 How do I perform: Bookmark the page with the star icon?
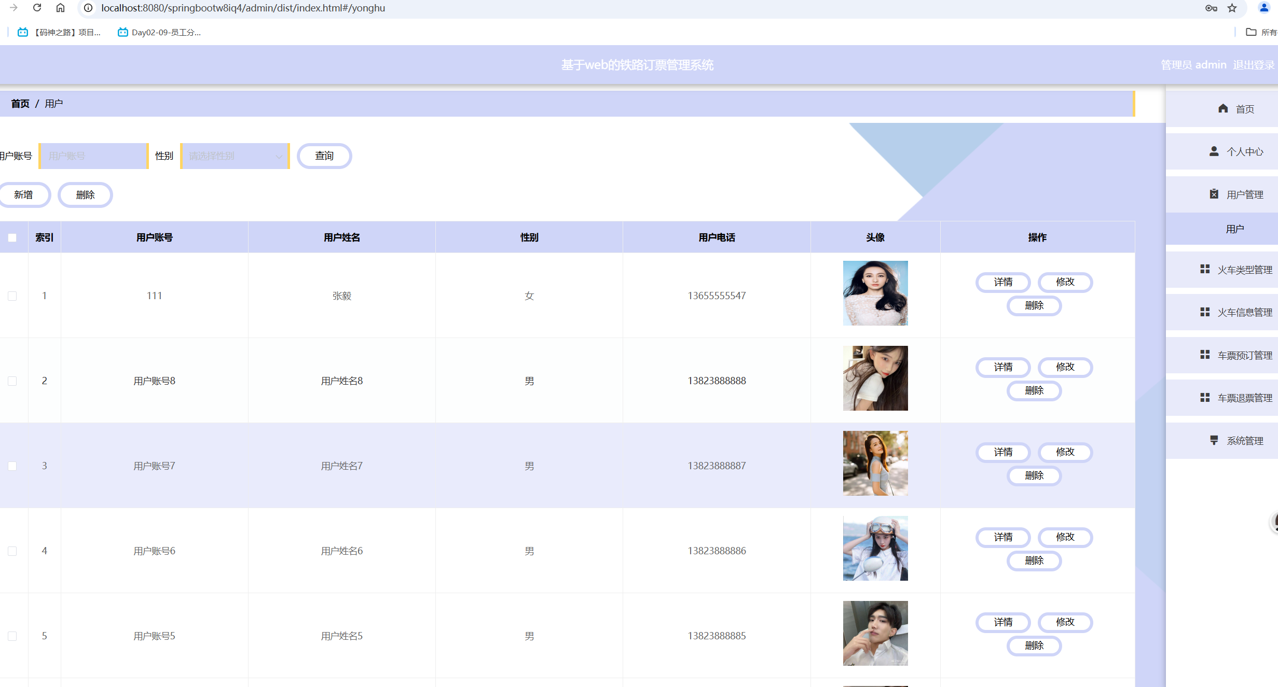click(1232, 8)
